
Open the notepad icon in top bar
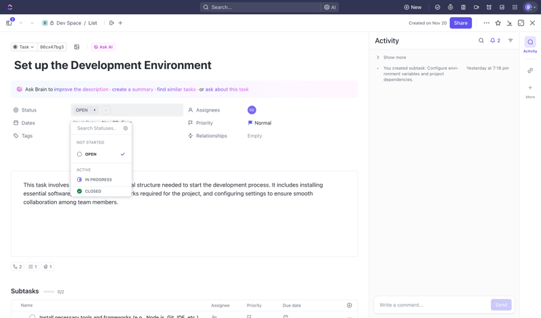463,7
